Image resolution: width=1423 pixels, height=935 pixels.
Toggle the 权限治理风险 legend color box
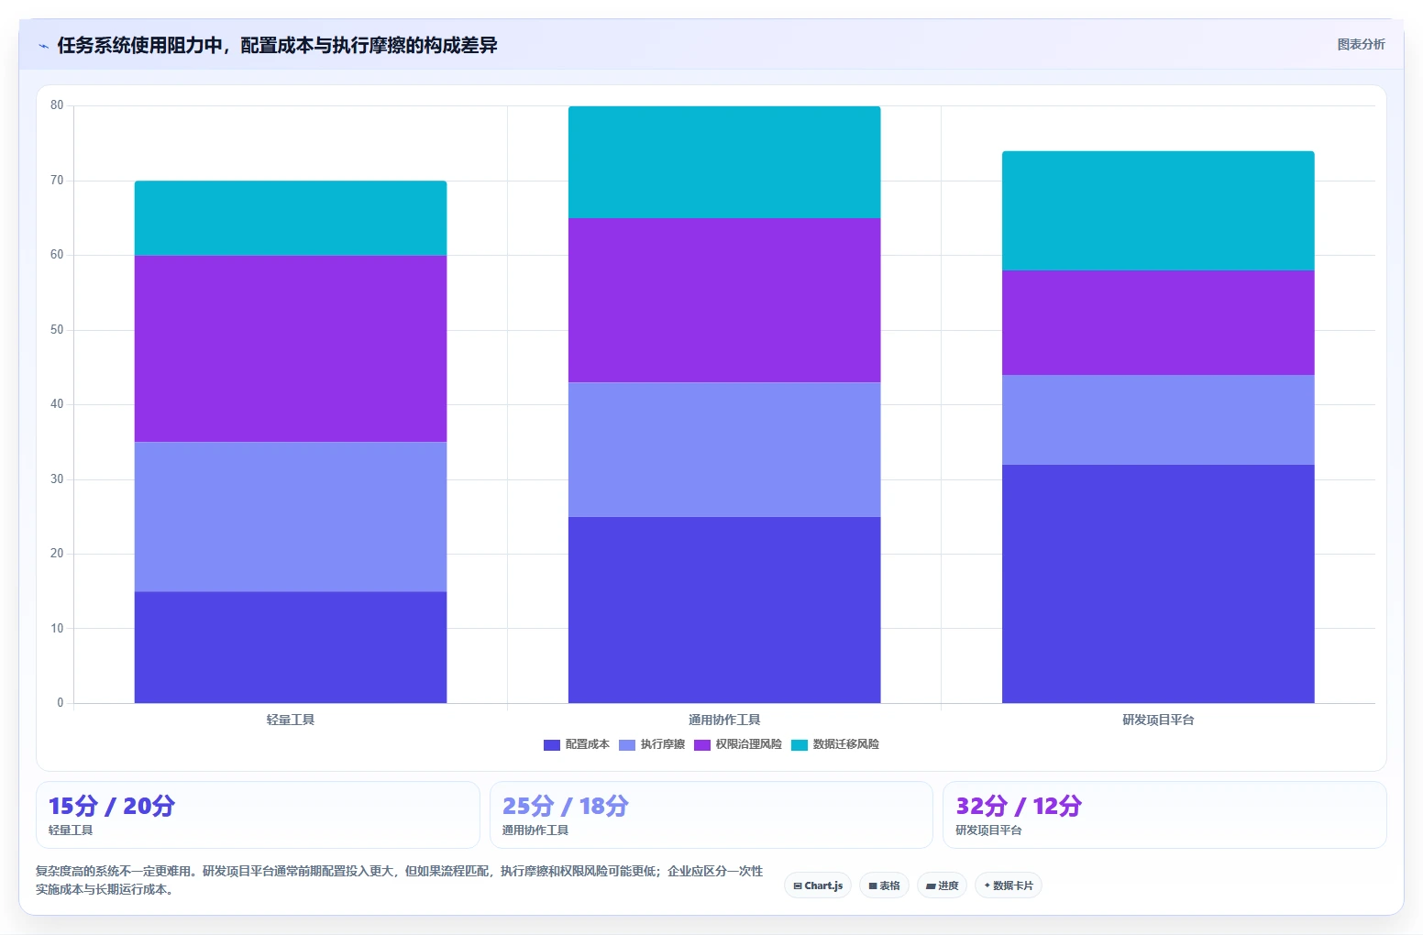click(702, 744)
